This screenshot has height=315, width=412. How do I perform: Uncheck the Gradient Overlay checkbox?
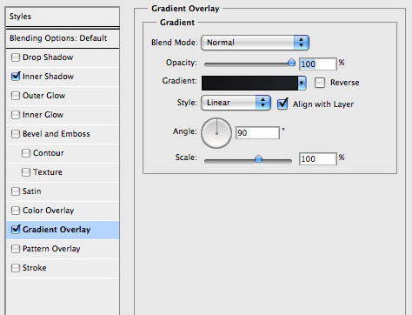point(16,230)
